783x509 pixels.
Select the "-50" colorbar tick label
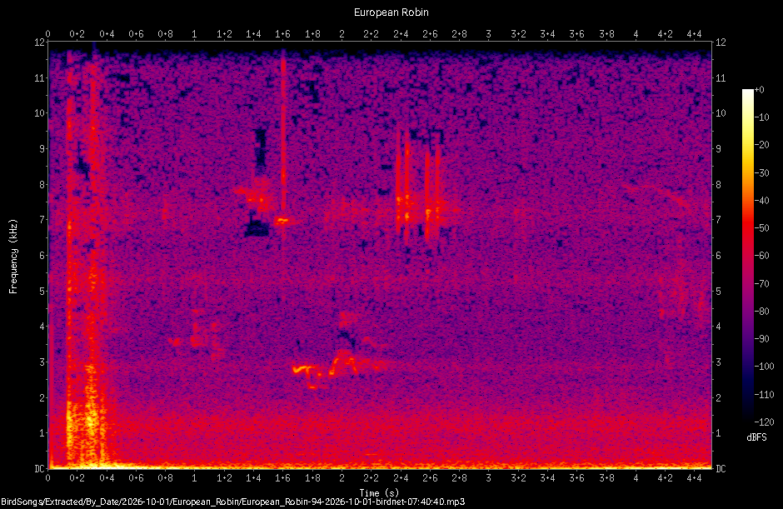[x=761, y=227]
